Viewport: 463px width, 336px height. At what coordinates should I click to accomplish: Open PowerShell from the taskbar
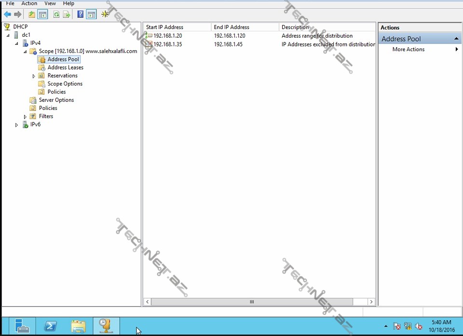[x=50, y=326]
